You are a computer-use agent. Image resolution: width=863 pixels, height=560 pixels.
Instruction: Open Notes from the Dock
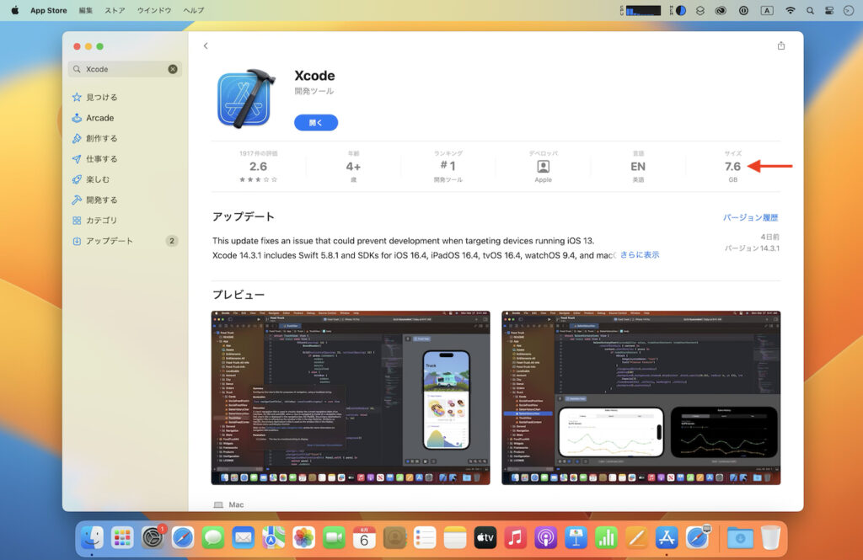pos(454,538)
